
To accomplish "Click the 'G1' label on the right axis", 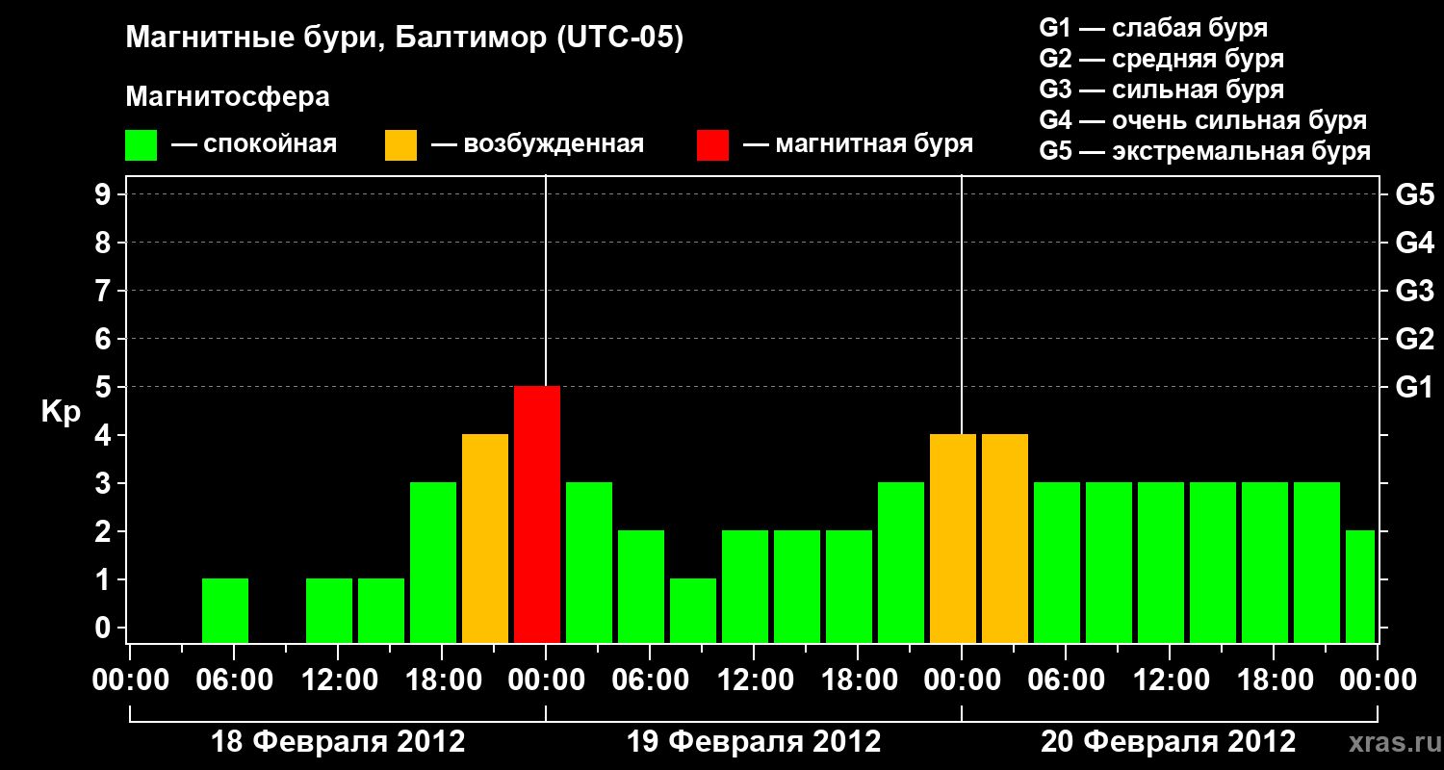I will click(1414, 387).
